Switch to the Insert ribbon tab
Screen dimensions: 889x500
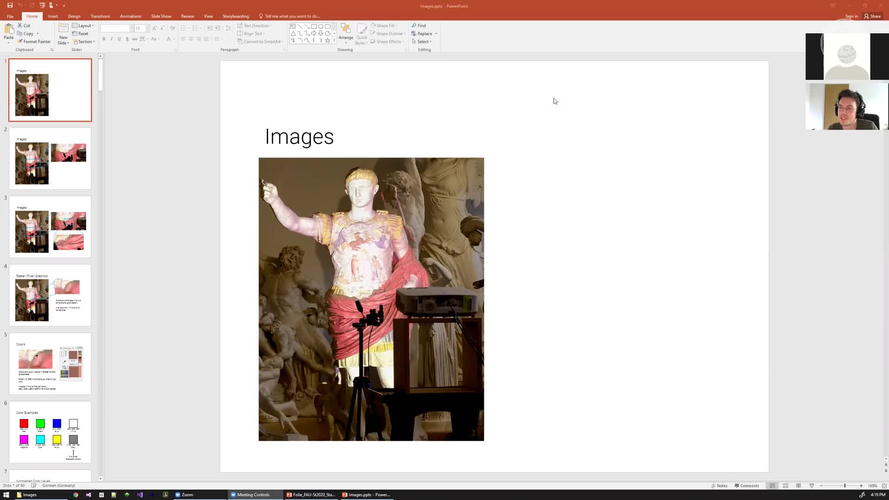[53, 16]
